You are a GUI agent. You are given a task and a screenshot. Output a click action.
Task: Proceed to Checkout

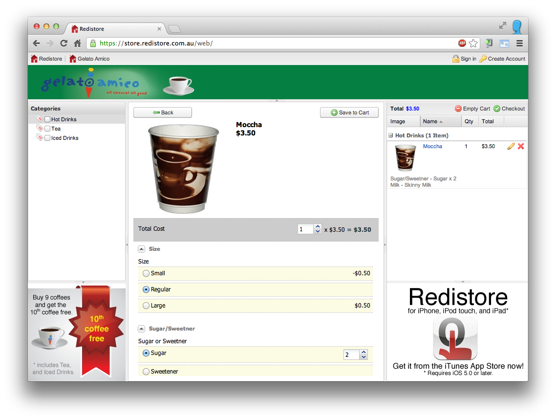509,109
